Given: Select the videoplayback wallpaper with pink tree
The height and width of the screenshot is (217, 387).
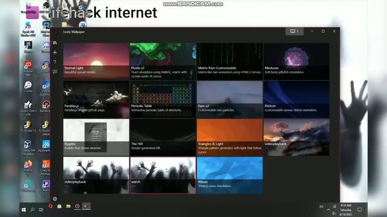Looking at the screenshot, I should click(296, 137).
